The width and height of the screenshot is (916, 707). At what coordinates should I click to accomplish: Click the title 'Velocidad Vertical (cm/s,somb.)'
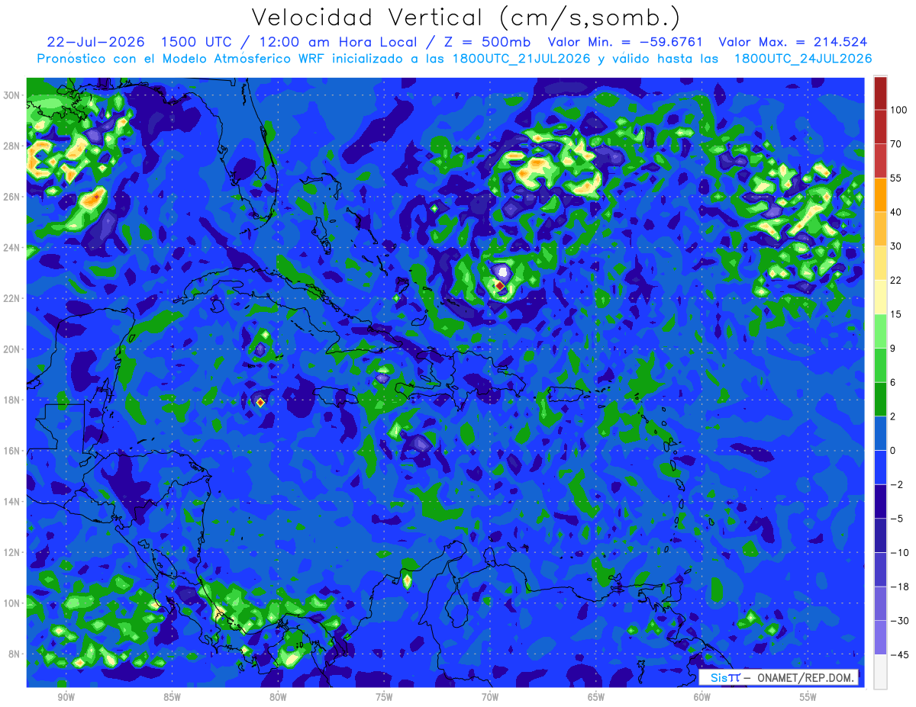click(x=466, y=17)
